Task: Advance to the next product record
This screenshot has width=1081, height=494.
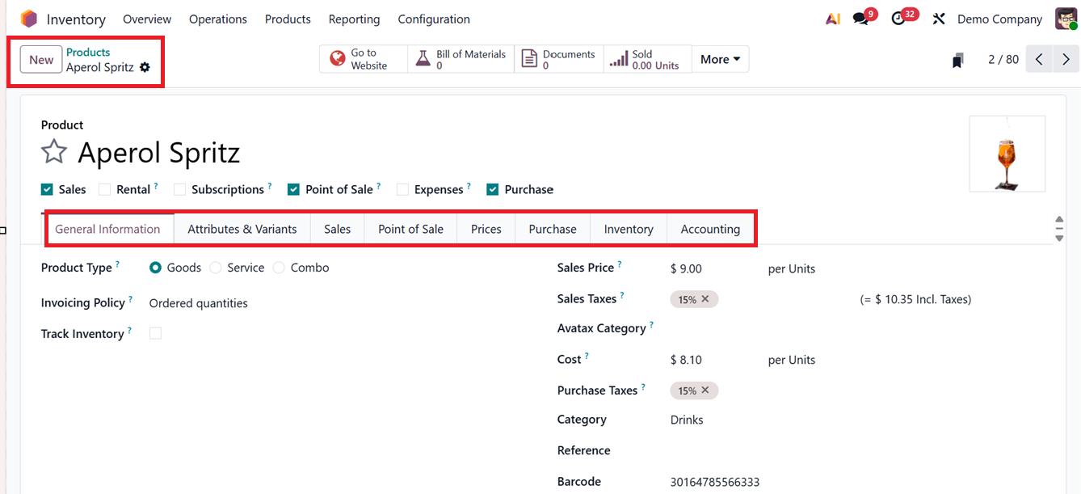Action: [1066, 58]
